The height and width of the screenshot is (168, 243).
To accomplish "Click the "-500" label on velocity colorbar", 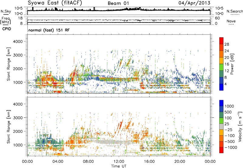I will [x=230, y=142].
